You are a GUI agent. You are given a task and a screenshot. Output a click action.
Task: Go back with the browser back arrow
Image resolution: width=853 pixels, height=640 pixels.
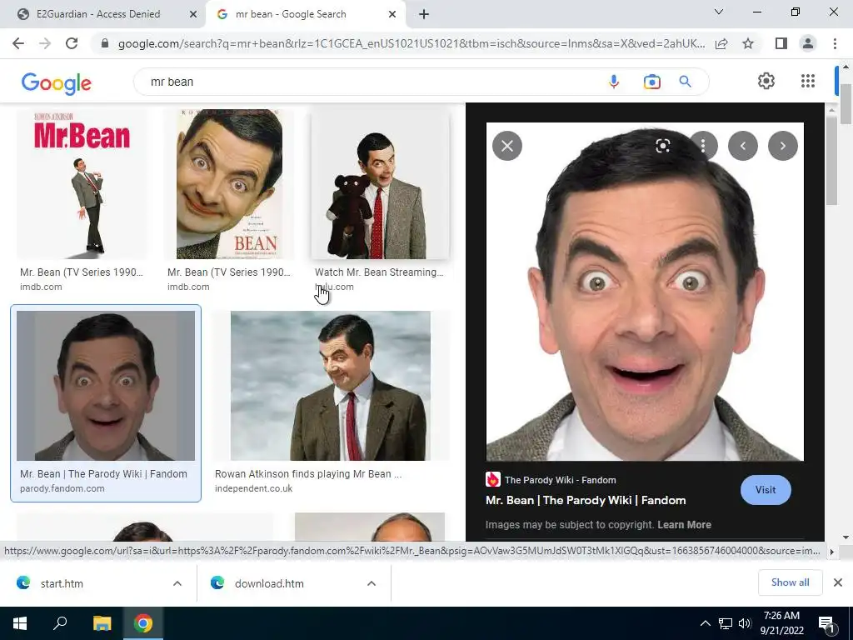point(18,43)
